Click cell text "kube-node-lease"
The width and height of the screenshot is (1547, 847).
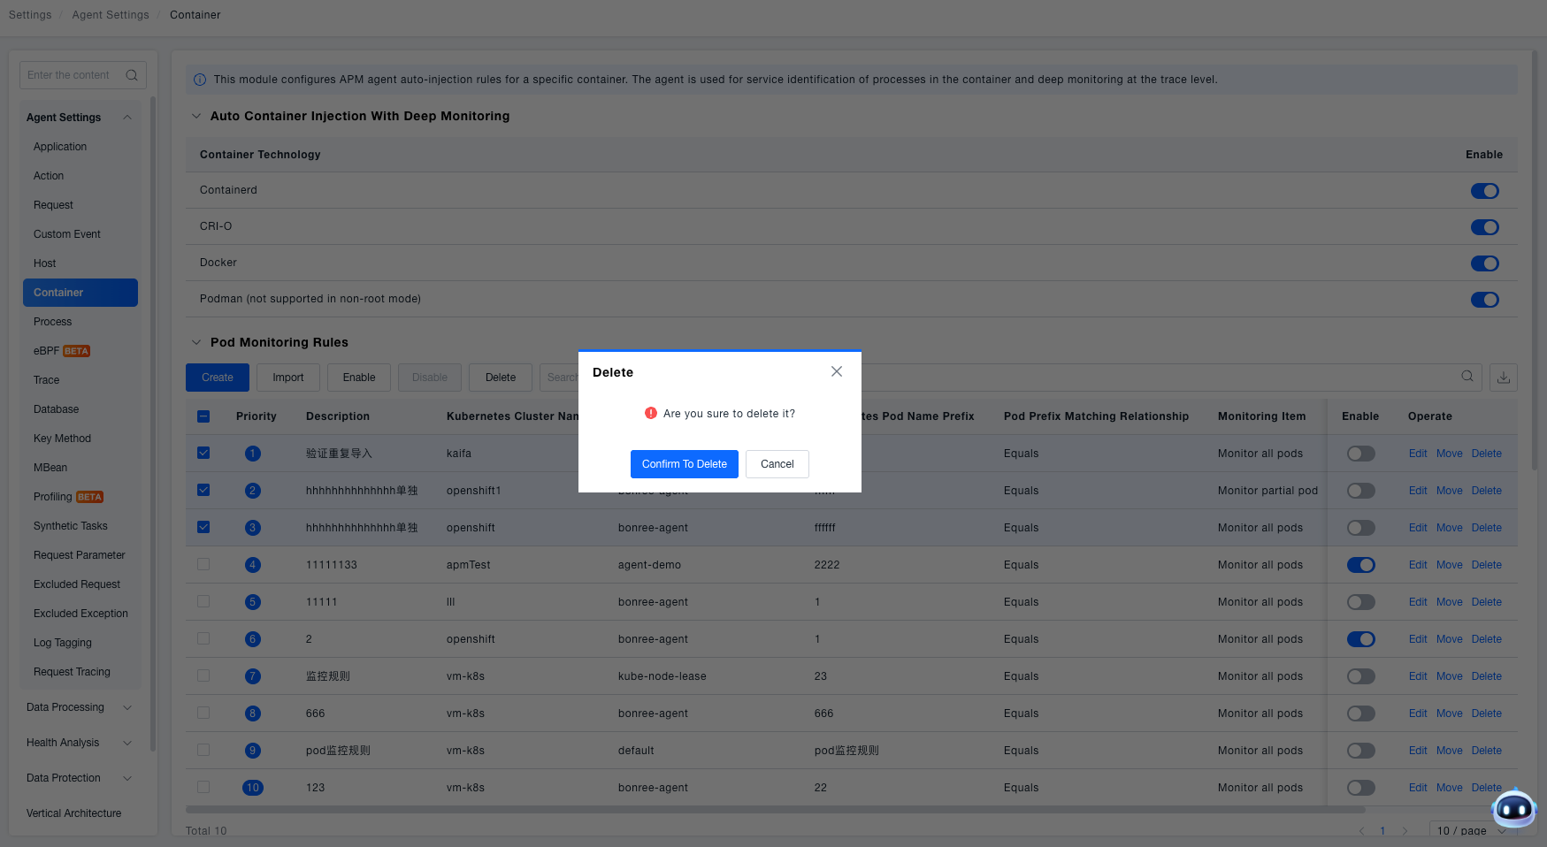pos(662,676)
